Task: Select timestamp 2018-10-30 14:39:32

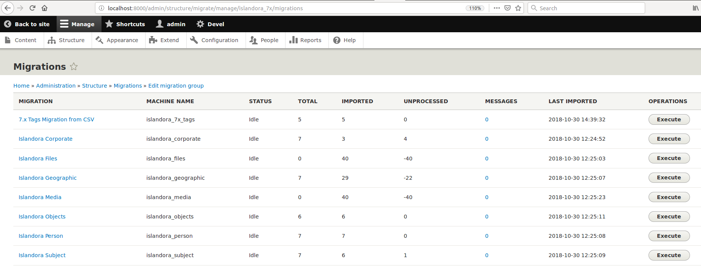Action: (577, 119)
